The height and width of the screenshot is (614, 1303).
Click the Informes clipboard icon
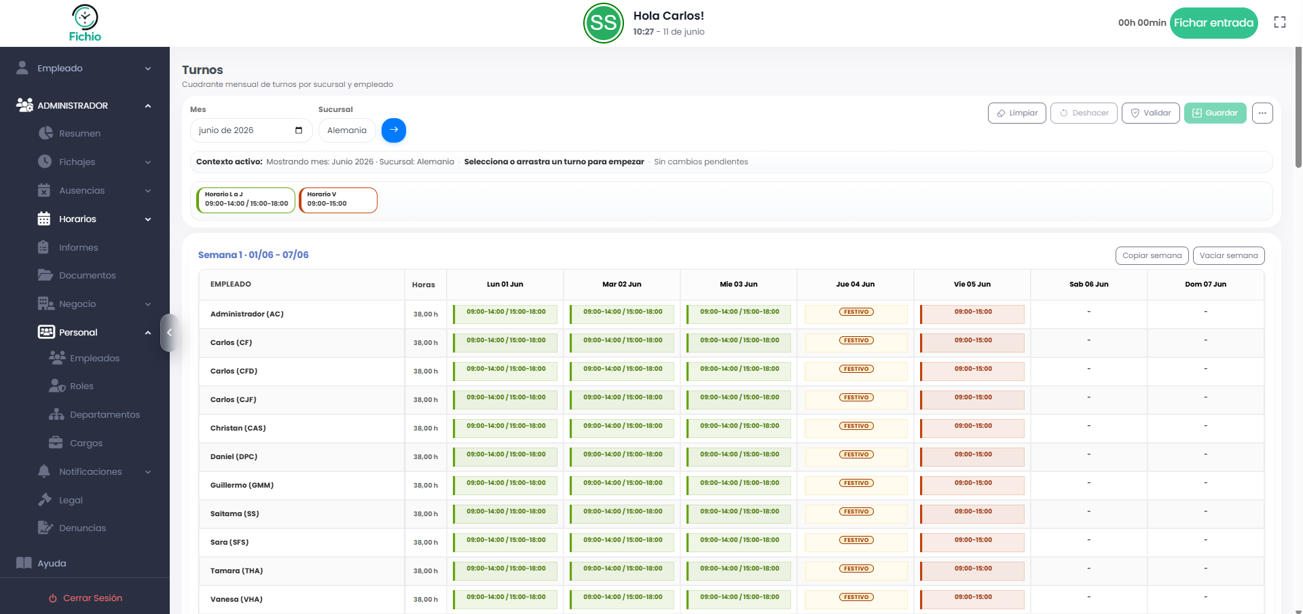point(43,247)
